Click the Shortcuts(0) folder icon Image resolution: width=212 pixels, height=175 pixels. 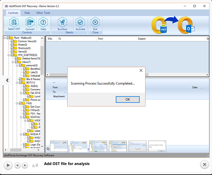(x=16, y=48)
